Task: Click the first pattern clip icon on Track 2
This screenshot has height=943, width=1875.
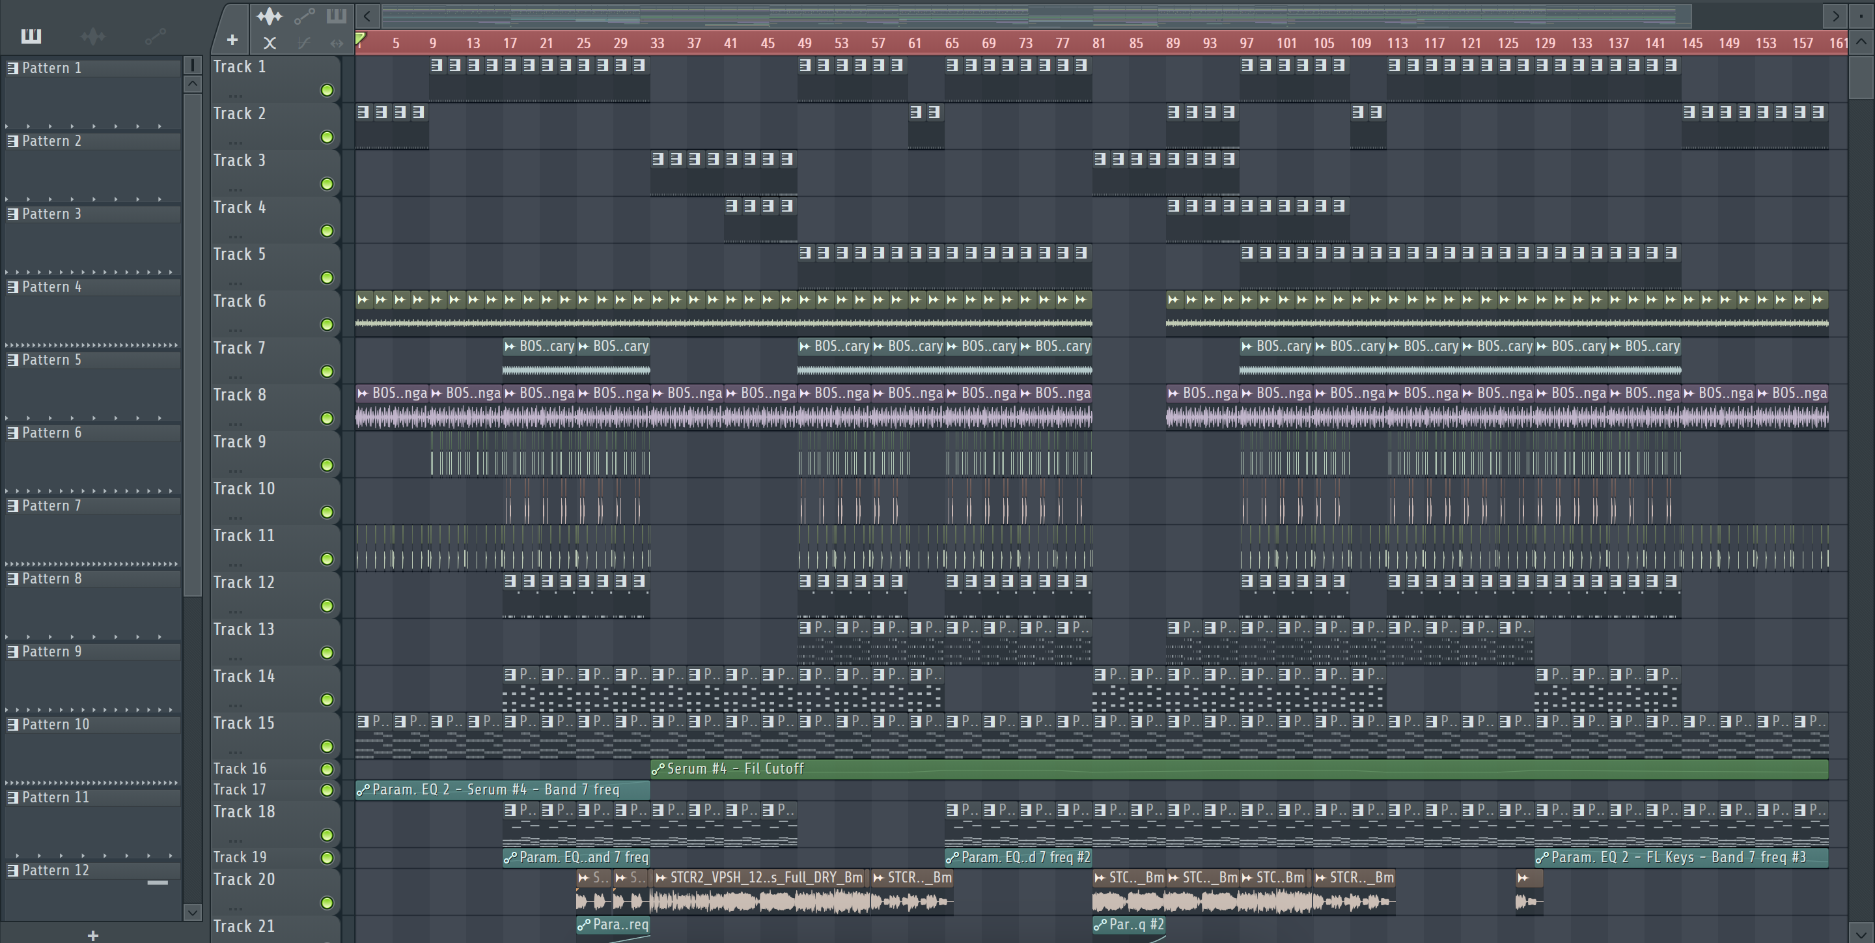Action: pyautogui.click(x=363, y=112)
